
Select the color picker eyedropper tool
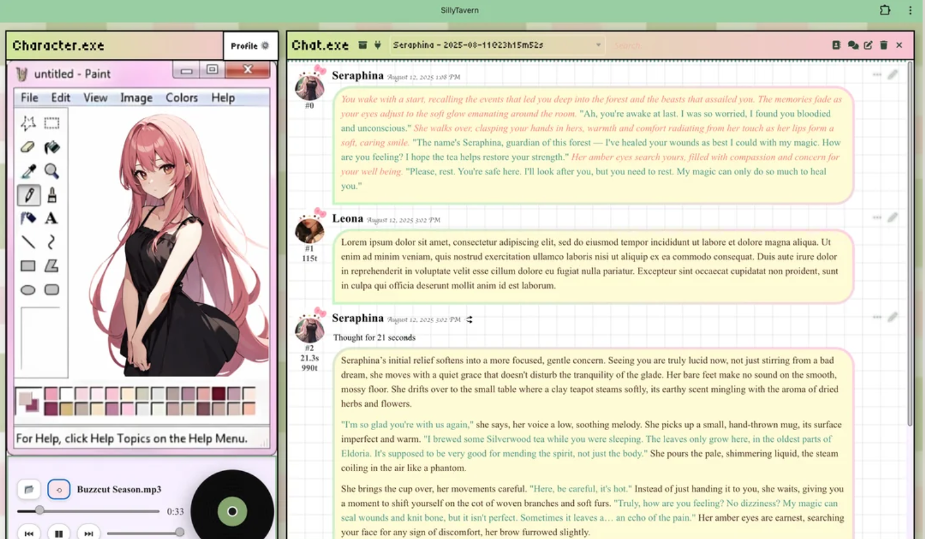point(28,171)
